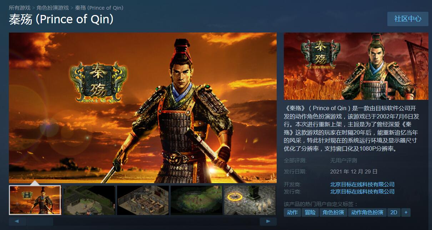
Task: Click the right arrow on thumbnail scrollbar
Action: click(x=268, y=222)
